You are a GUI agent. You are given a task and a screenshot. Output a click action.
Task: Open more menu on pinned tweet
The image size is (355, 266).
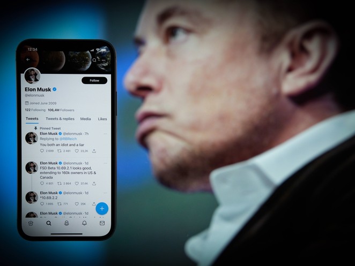click(x=105, y=134)
